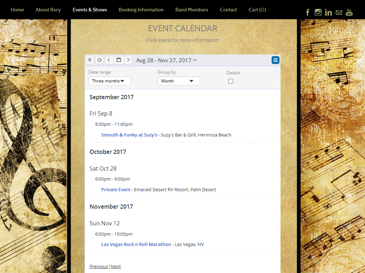The width and height of the screenshot is (365, 273).
Task: Open the YouTube channel icon
Action: pyautogui.click(x=349, y=12)
